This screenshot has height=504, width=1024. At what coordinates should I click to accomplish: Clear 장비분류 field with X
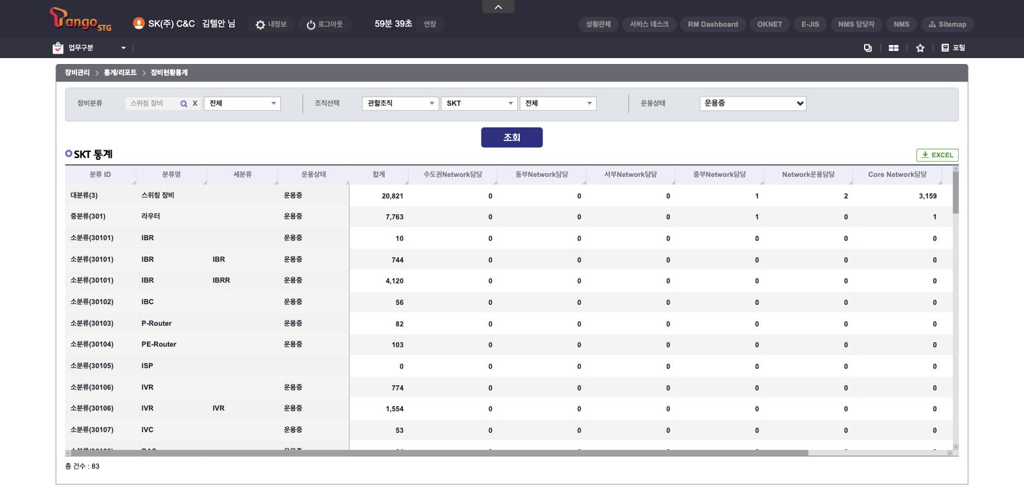(x=195, y=103)
